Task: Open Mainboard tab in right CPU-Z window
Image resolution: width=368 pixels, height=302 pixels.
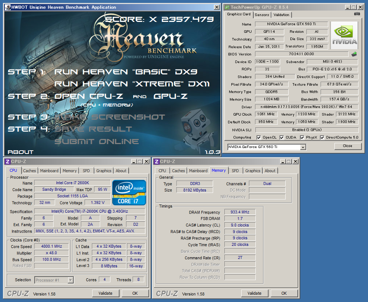Action: coord(198,171)
